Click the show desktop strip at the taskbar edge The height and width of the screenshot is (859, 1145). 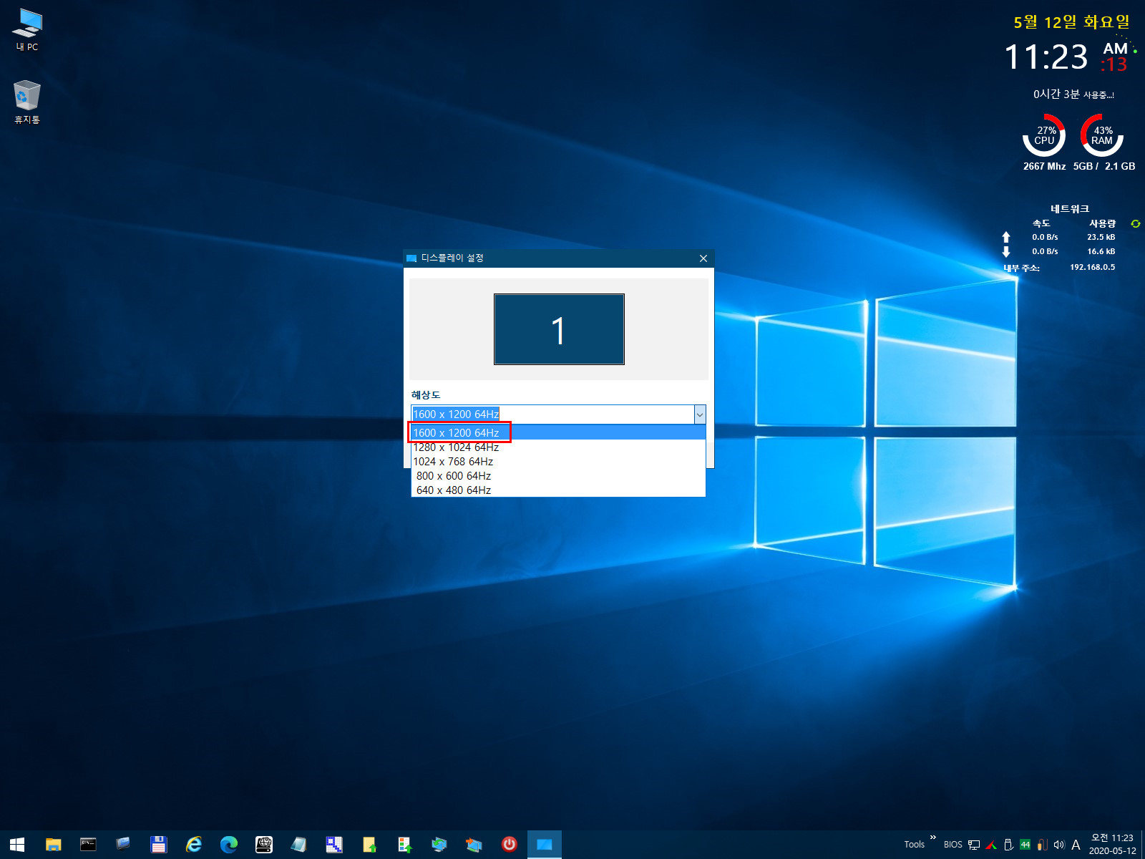[x=1143, y=845]
